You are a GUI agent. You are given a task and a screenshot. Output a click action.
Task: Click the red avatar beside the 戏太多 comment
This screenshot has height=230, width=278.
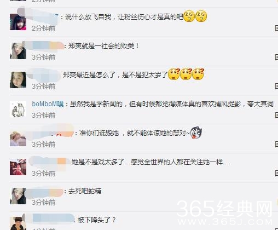coord(18,167)
